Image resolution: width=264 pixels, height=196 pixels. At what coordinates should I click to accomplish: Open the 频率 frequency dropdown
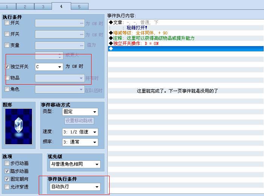coord(80,142)
